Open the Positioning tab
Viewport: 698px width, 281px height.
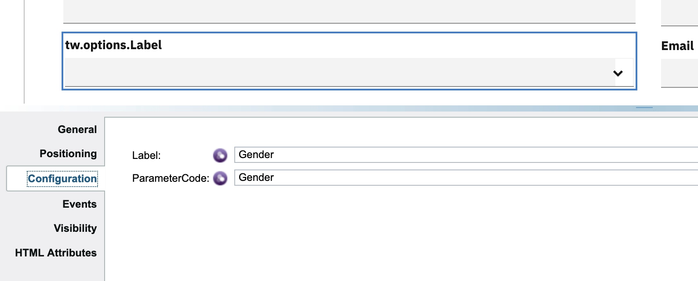[x=68, y=153]
